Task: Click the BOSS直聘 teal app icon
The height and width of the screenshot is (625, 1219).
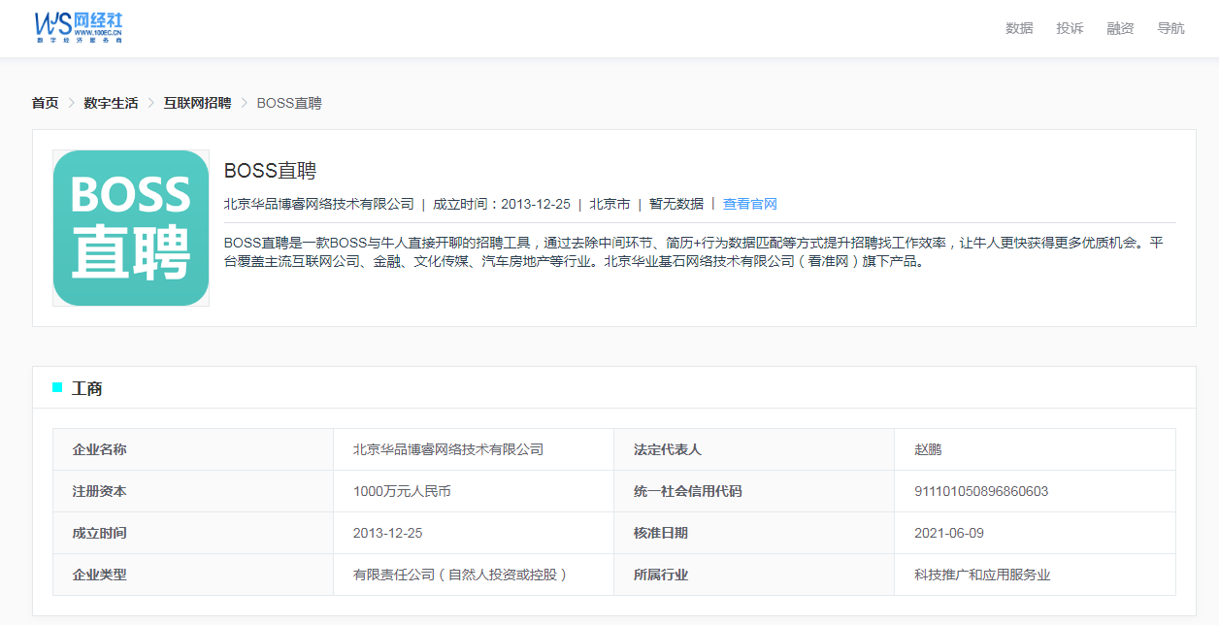Action: point(130,227)
